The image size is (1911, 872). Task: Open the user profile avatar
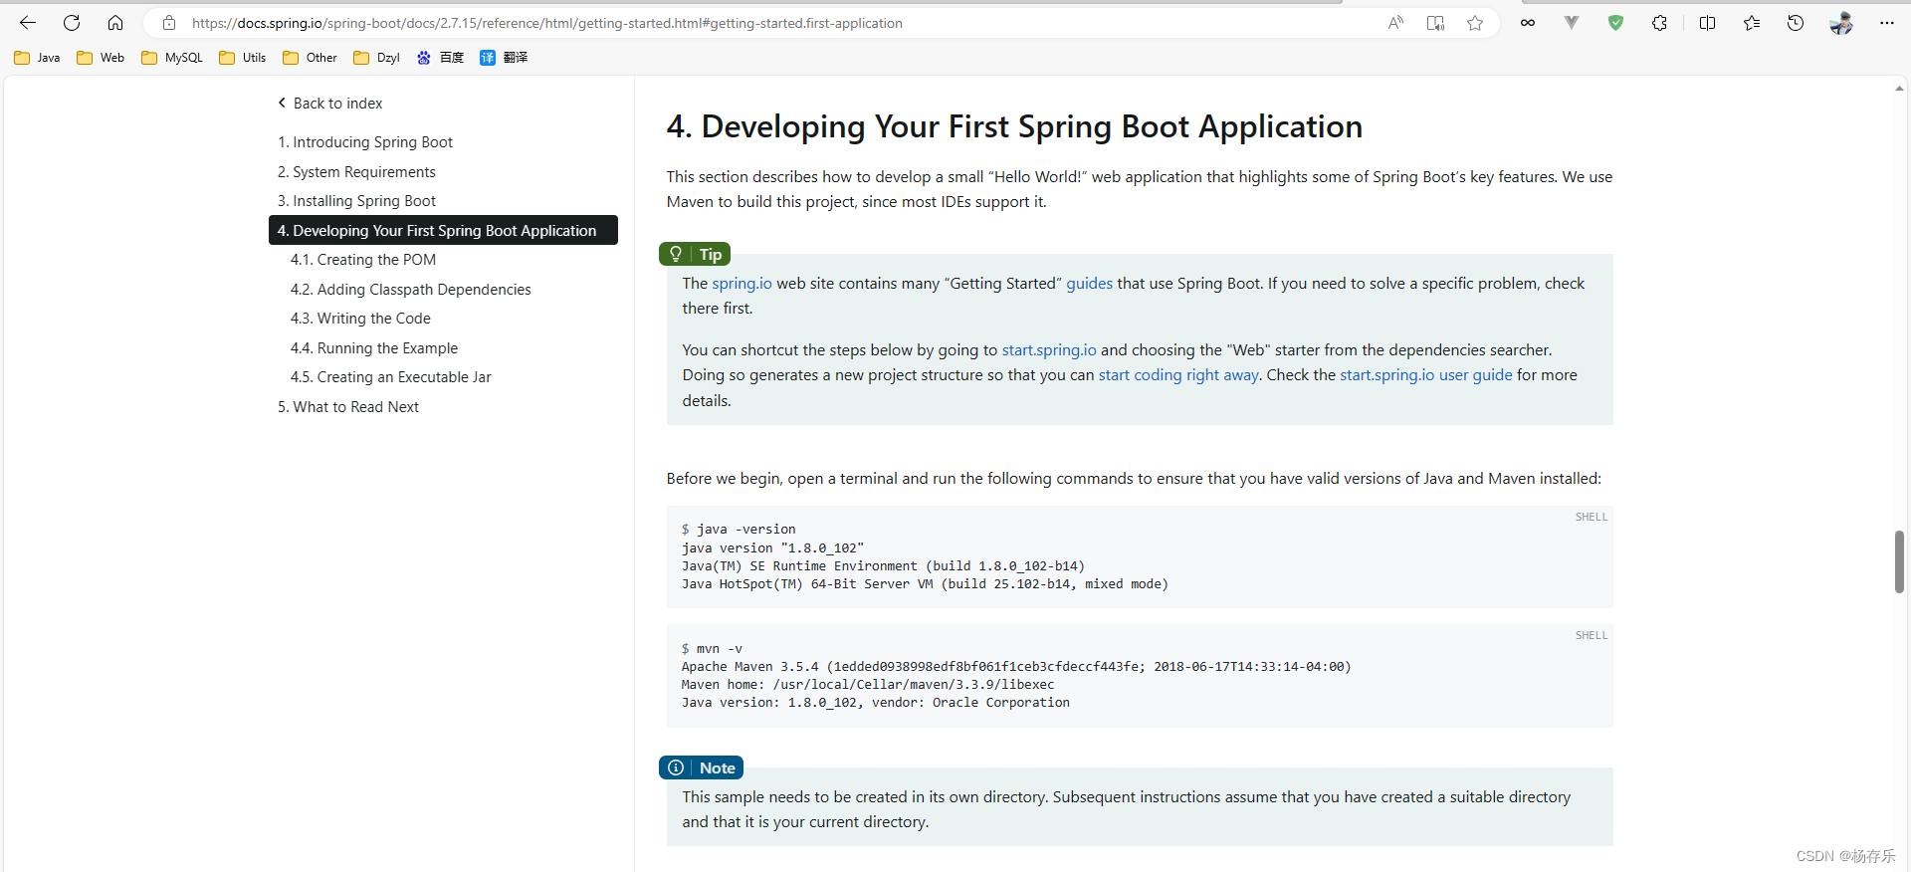[x=1841, y=23]
